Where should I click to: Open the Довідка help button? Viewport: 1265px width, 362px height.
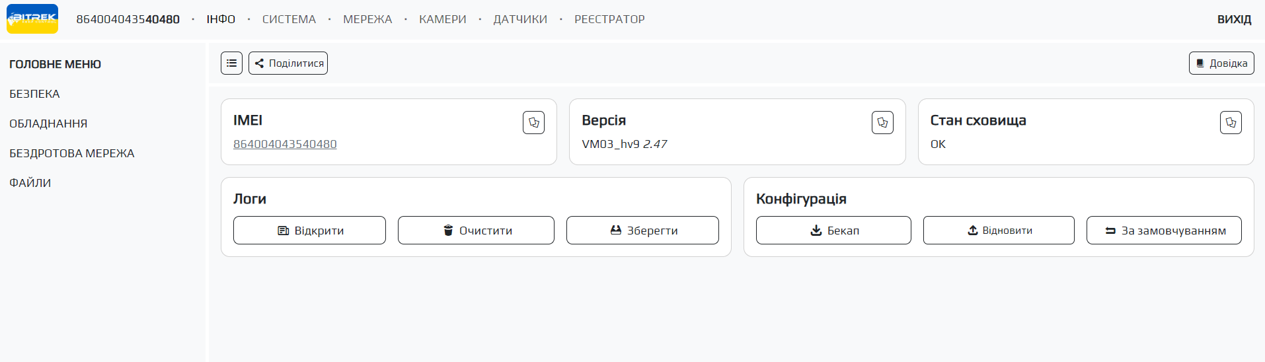(x=1221, y=63)
